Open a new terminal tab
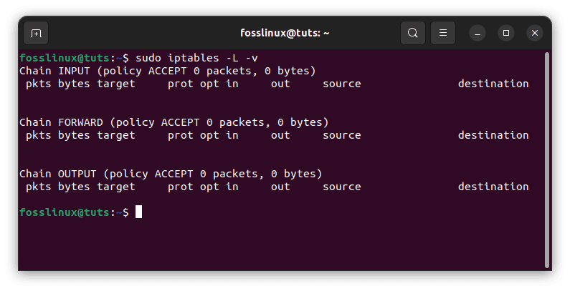570x291 pixels. coord(36,33)
